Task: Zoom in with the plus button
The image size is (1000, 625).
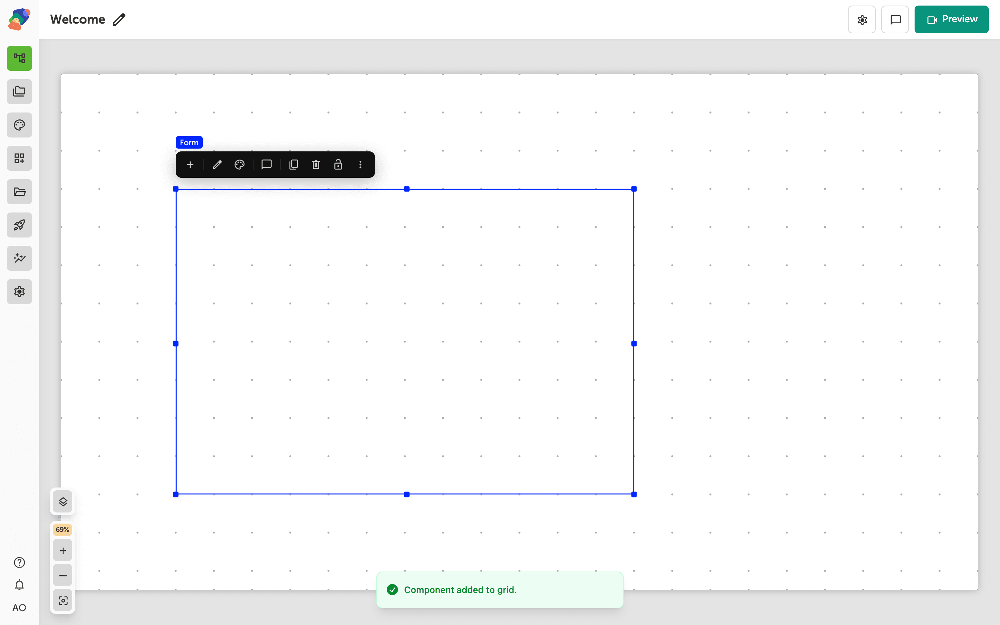Action: 63,551
